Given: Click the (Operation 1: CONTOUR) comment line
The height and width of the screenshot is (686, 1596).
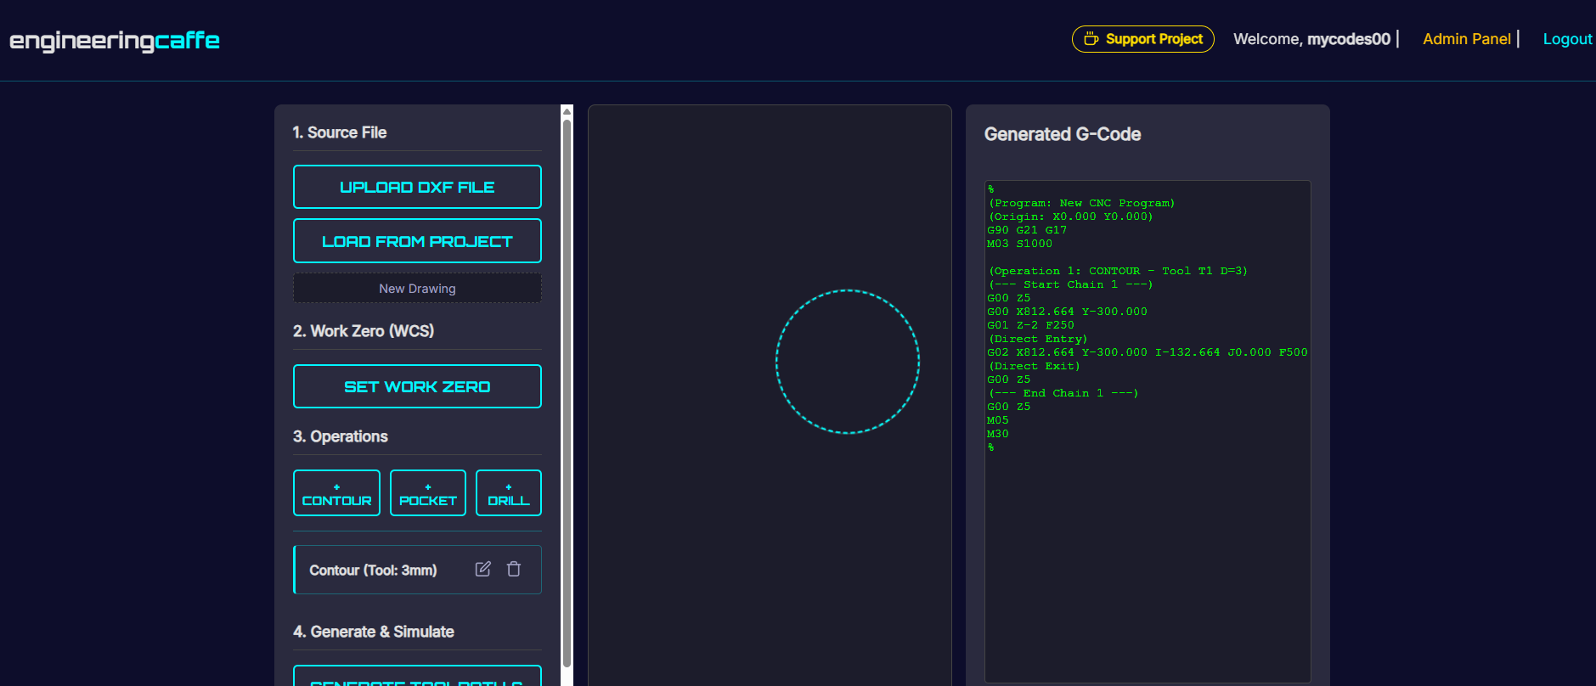Looking at the screenshot, I should [x=1118, y=271].
